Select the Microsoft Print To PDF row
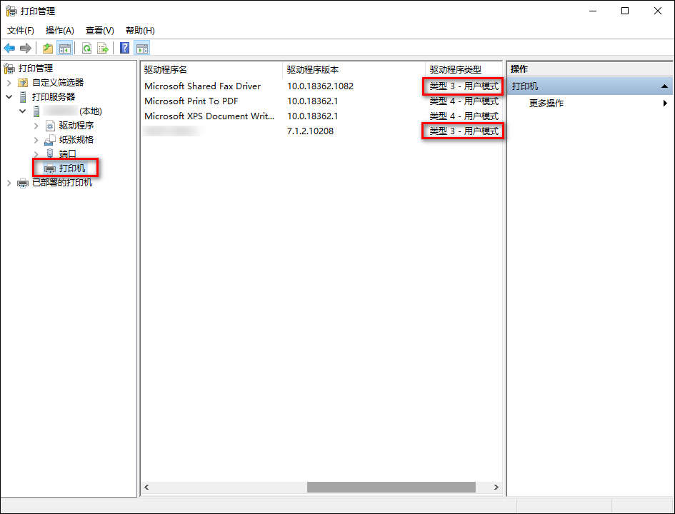675x514 pixels. pos(321,101)
